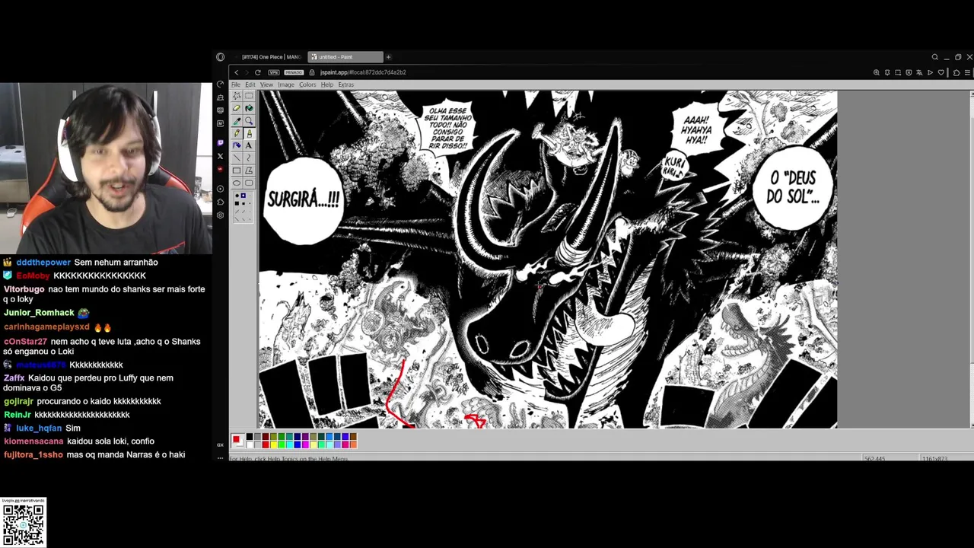974x548 pixels.
Task: Open the sidebar player icon
Action: [x=221, y=189]
